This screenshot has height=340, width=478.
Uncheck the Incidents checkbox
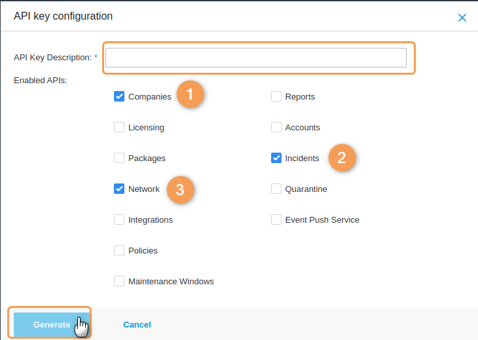point(276,158)
